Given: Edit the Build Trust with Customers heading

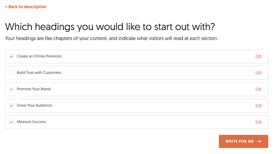Looking at the screenshot, I should (258, 73).
